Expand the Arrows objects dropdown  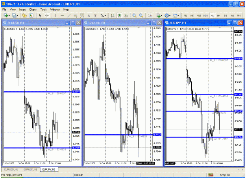pos(105,16)
